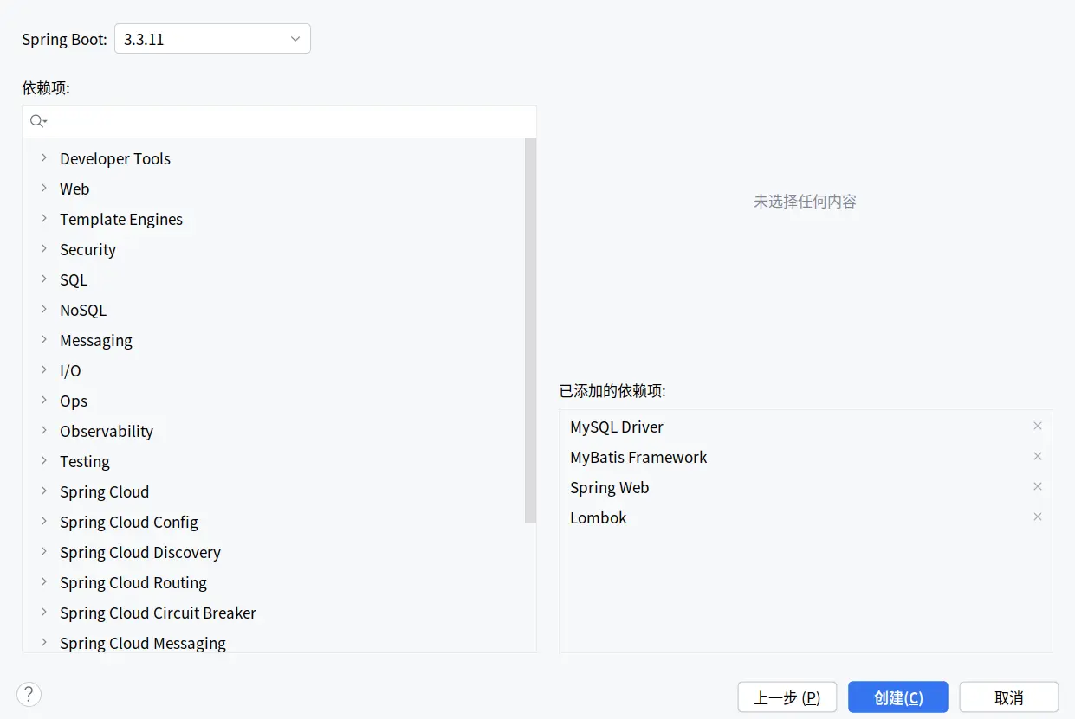This screenshot has width=1075, height=719.
Task: Remove MyBatis Framework from added dependencies
Action: tap(1038, 456)
